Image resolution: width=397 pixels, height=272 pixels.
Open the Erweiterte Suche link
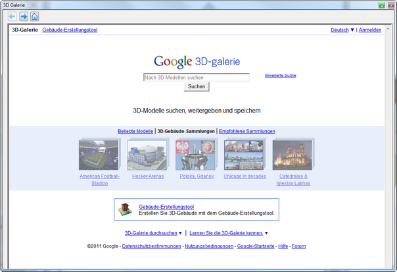tap(281, 75)
